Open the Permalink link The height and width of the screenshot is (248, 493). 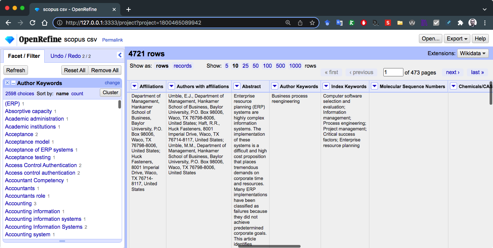point(113,40)
